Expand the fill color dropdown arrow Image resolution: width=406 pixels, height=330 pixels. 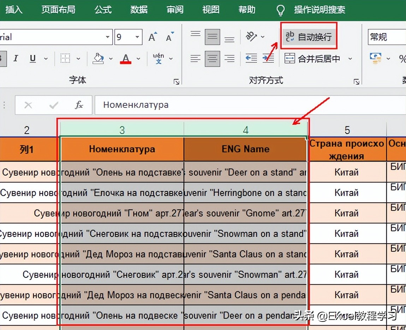(x=111, y=59)
